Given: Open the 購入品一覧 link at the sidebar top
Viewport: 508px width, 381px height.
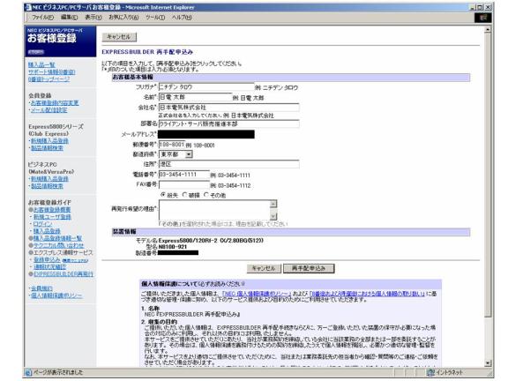Looking at the screenshot, I should 41,64.
